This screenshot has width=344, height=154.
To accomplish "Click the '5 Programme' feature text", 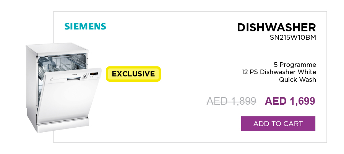I will (295, 65).
